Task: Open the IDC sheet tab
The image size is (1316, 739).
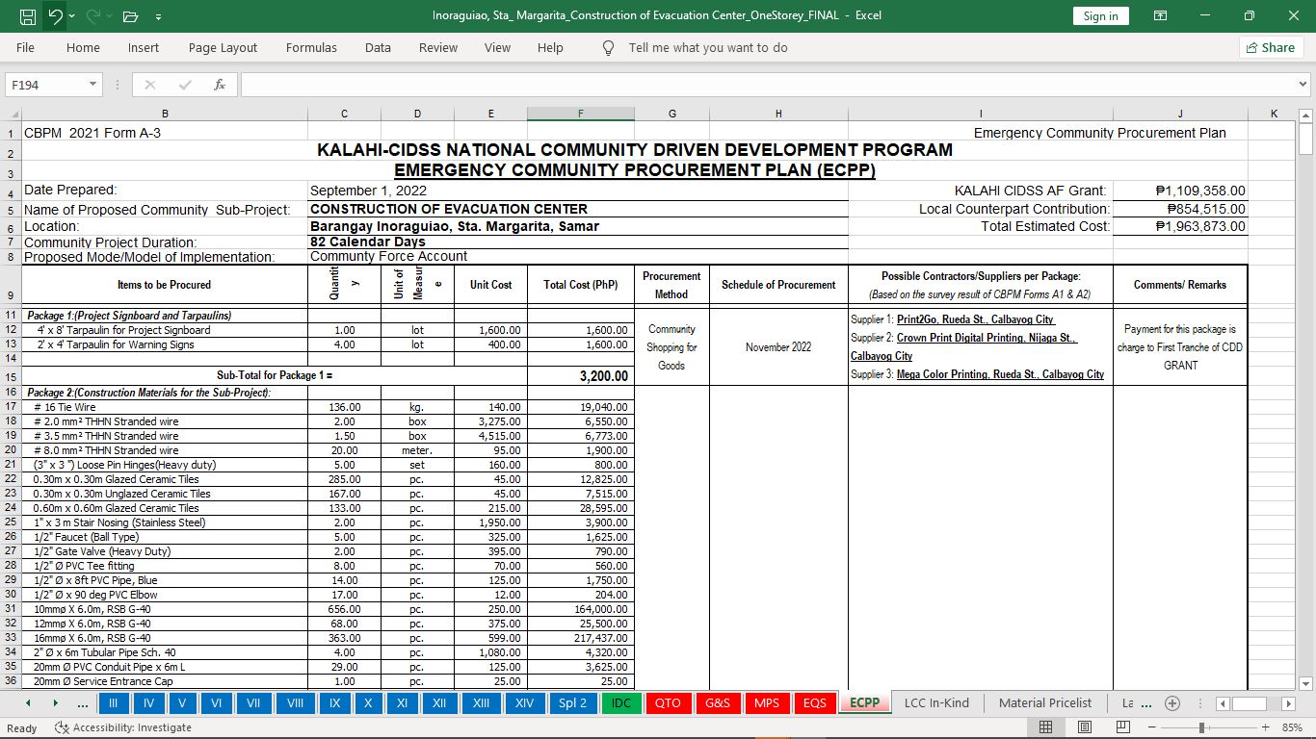Action: click(621, 703)
